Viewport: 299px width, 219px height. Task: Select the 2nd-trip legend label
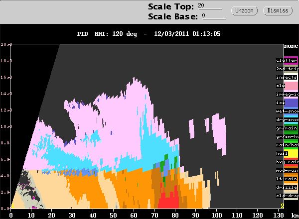287,69
